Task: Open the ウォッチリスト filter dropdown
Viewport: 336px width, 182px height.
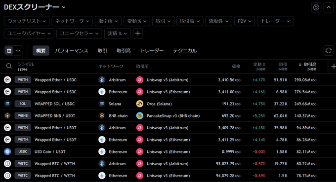Action: (27, 21)
